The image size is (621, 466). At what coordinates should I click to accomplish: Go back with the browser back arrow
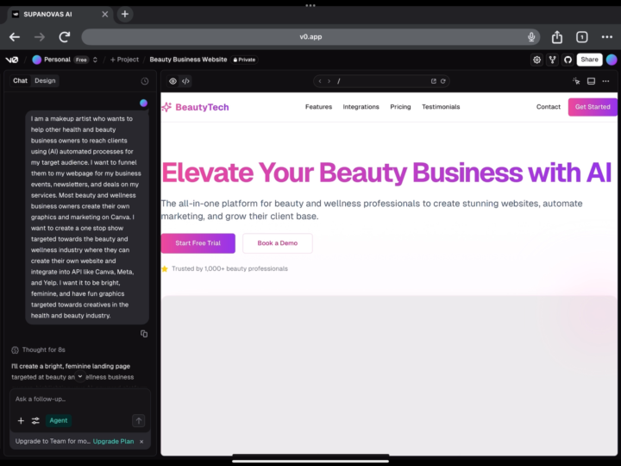click(x=15, y=37)
